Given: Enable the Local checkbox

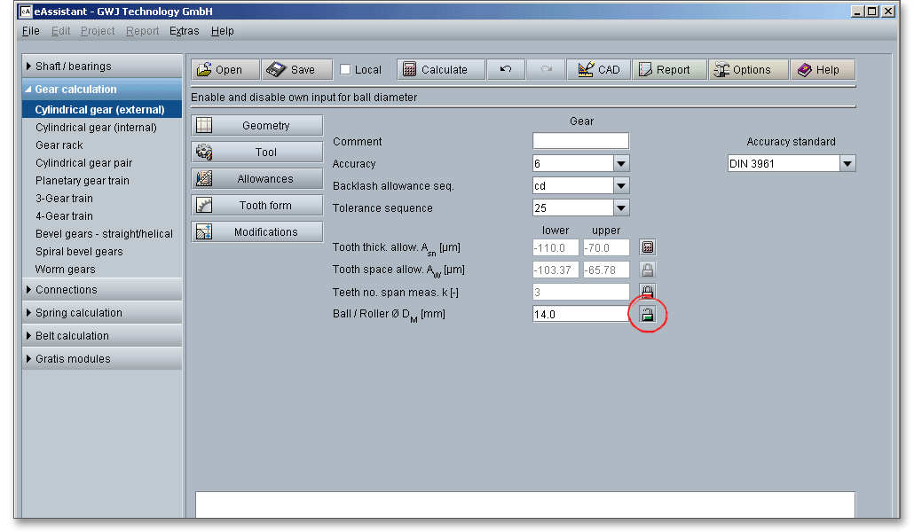Looking at the screenshot, I should point(346,70).
